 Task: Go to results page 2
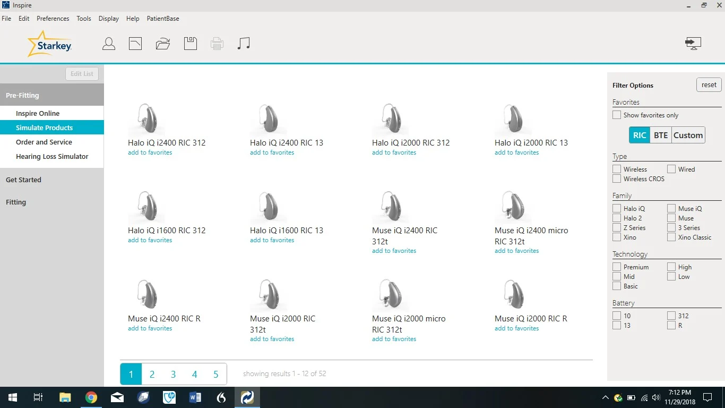152,374
